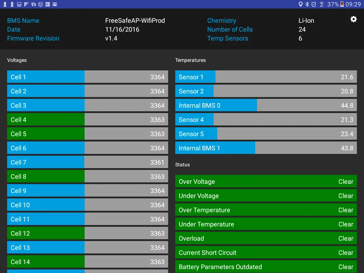Tap the Google+ notification icon
364x273 pixels.
click(48, 4)
